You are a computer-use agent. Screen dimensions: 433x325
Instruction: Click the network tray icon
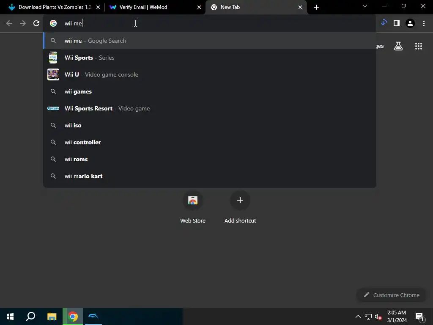click(x=368, y=317)
